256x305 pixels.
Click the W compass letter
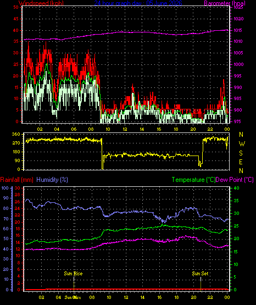[242, 144]
